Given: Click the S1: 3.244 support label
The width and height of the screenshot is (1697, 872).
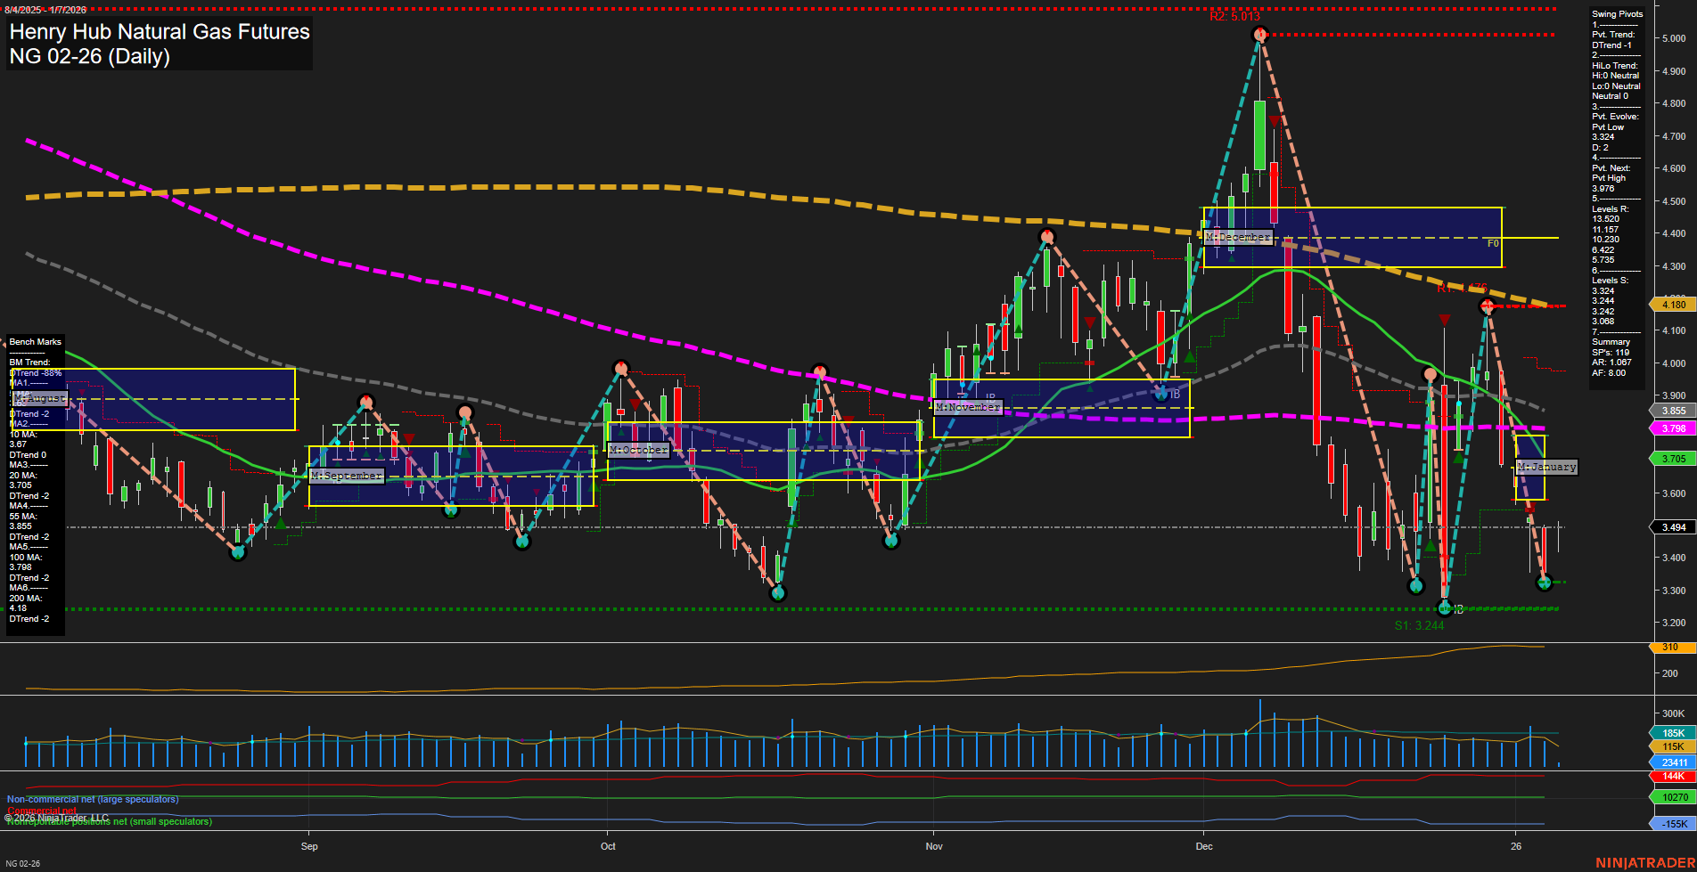Looking at the screenshot, I should tap(1419, 626).
